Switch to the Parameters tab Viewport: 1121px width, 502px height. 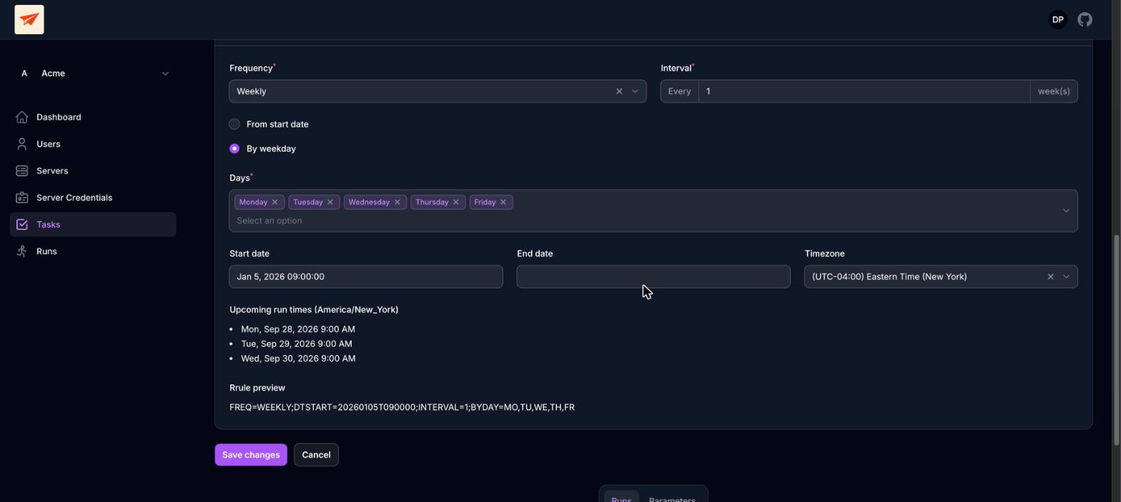672,498
